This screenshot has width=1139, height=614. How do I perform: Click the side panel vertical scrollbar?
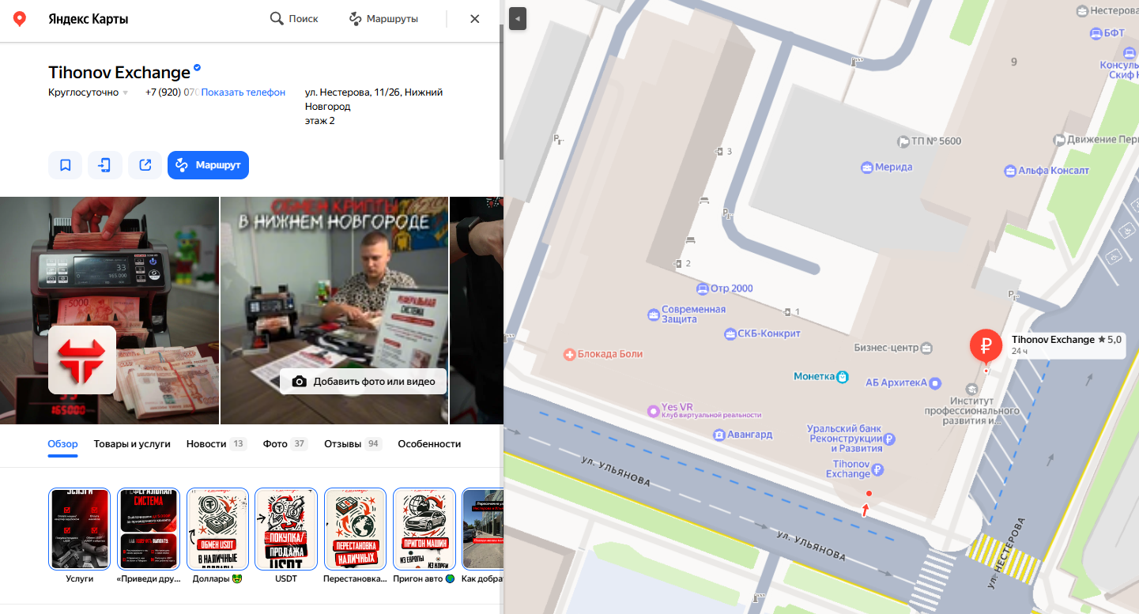pyautogui.click(x=501, y=95)
